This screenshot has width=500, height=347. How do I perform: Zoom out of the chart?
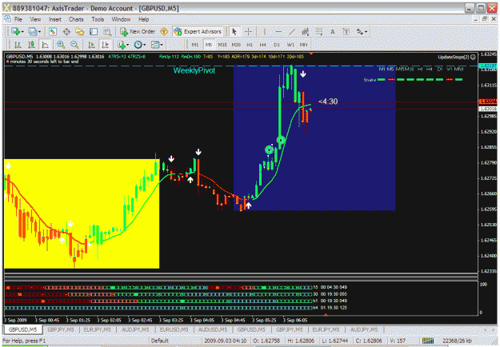74,45
